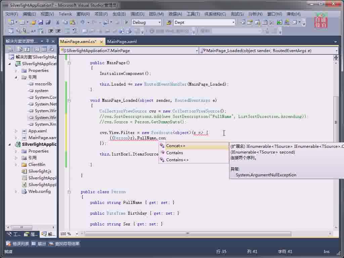Click the Paste toolbar icon
Viewport: 344px width, 258px height.
click(x=73, y=22)
